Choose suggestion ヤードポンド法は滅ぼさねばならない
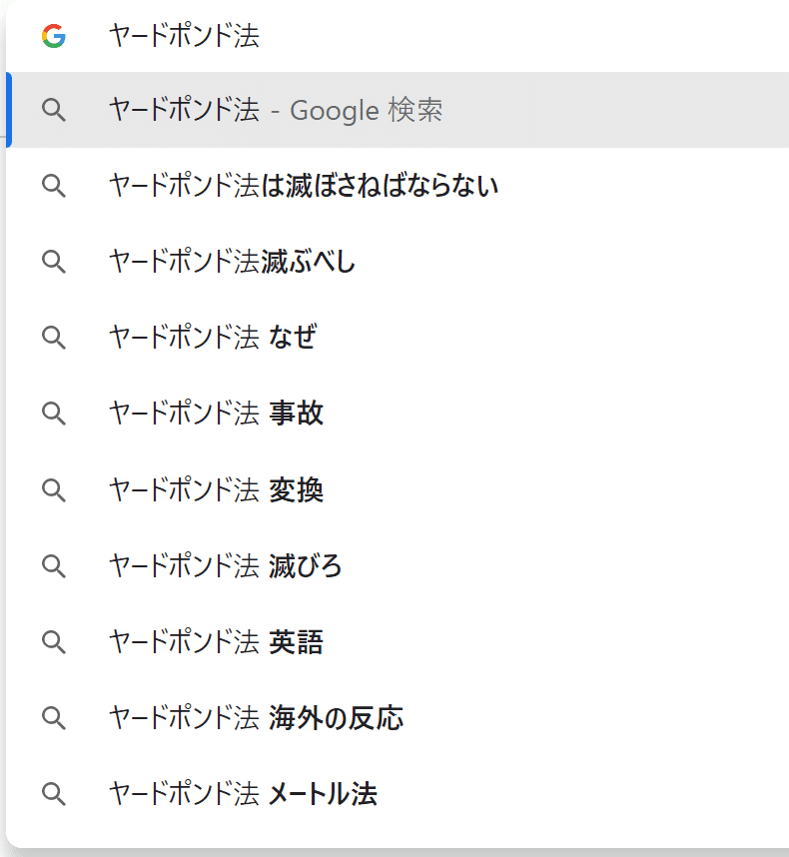This screenshot has width=789, height=857. tap(304, 186)
